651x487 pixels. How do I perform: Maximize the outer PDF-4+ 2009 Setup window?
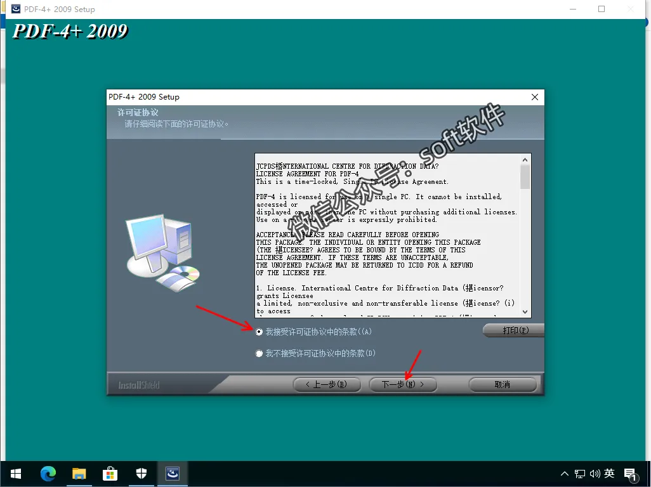(x=601, y=9)
